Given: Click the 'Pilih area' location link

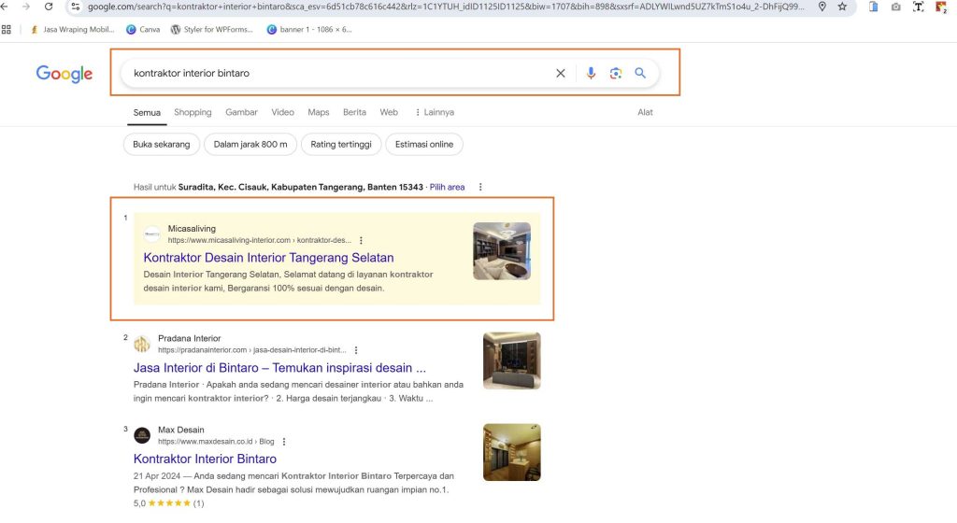Looking at the screenshot, I should coord(447,187).
